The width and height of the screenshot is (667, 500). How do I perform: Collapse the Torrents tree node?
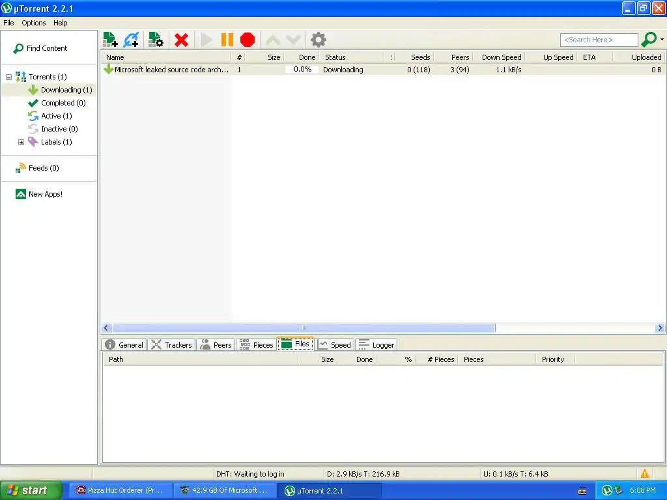8,77
